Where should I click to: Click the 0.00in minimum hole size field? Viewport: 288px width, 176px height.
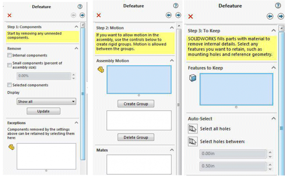pyautogui.click(x=233, y=154)
